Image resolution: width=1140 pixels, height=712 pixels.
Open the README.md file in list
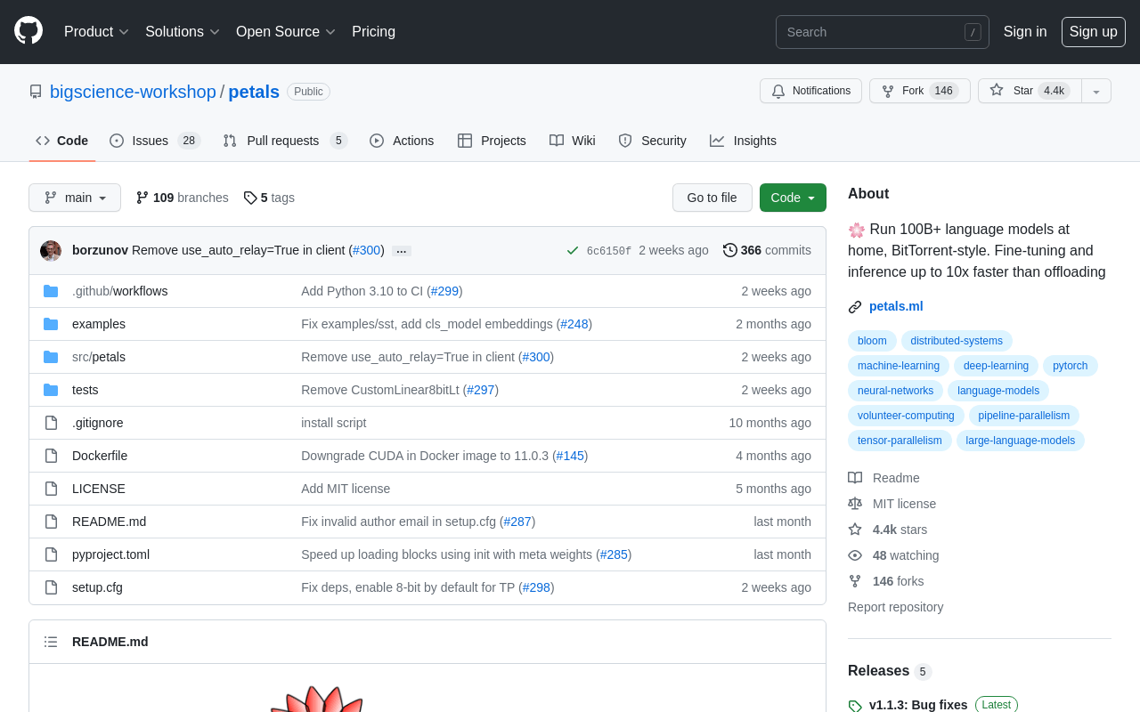click(x=109, y=522)
